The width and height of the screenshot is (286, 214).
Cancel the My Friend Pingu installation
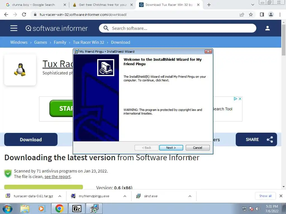click(197, 148)
